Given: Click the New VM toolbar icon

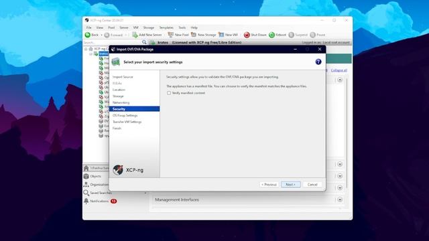Looking at the screenshot, I should tap(221, 35).
